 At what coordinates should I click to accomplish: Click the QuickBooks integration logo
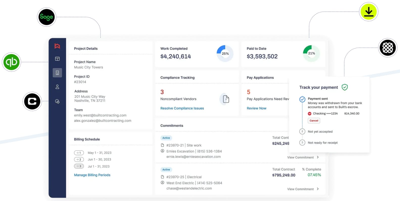coord(11,62)
